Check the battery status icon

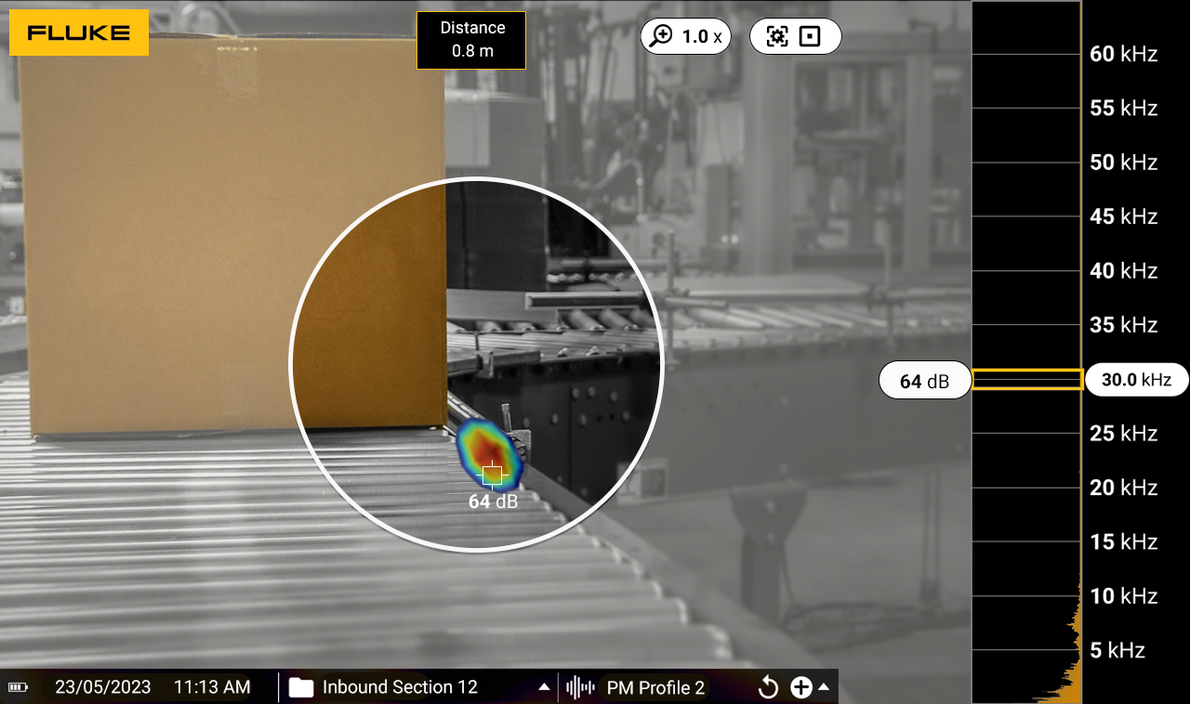pyautogui.click(x=18, y=687)
